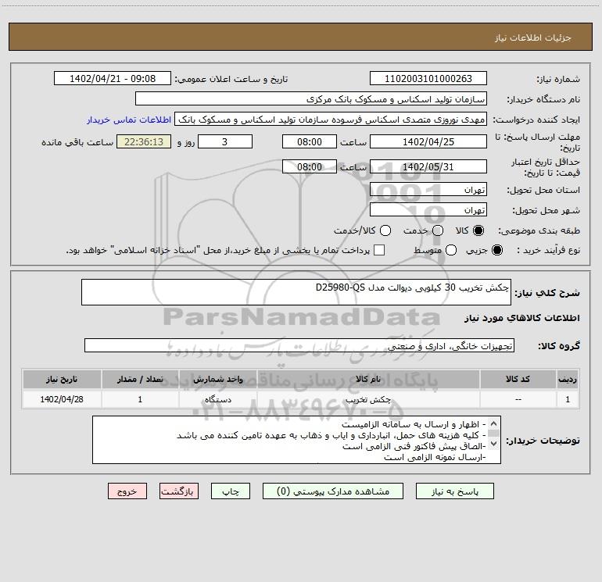602x582 pixels.
Task: Click the شهر محل تحویل field تهران
Action: pyautogui.click(x=428, y=210)
